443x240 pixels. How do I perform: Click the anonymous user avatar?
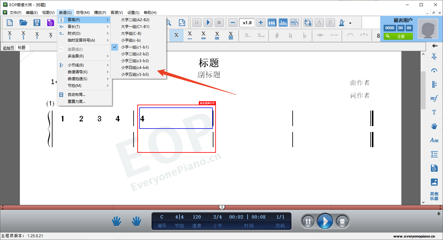click(428, 29)
